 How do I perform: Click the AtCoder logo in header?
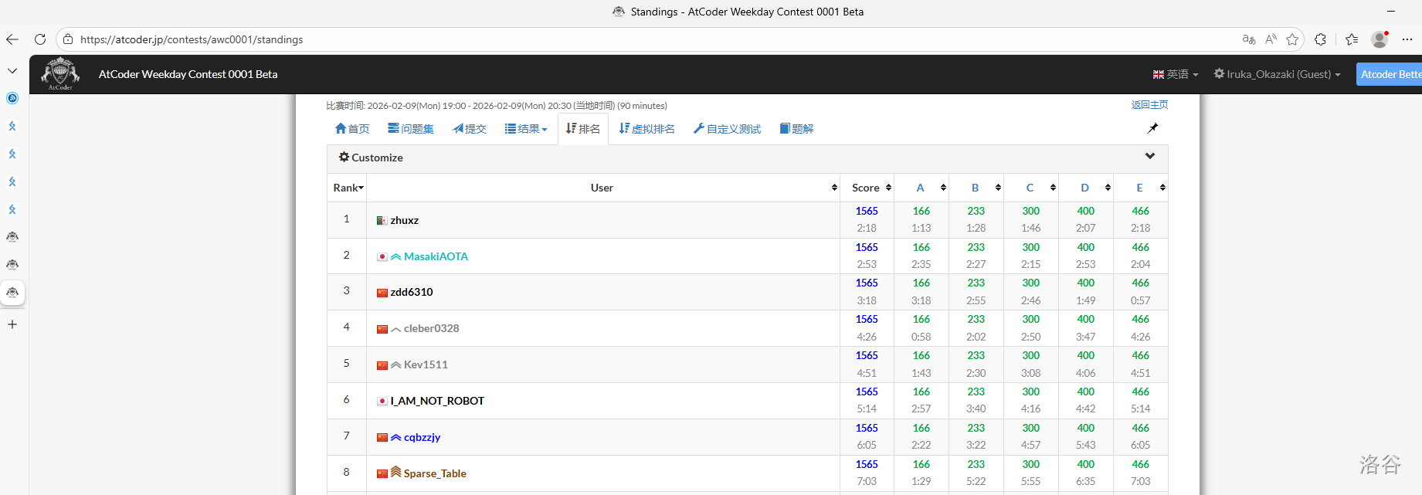click(x=60, y=74)
